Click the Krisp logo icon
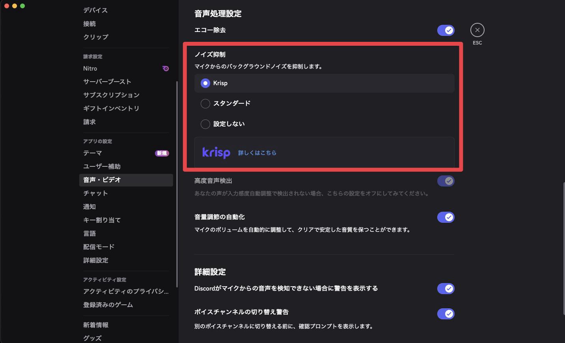 (x=216, y=153)
